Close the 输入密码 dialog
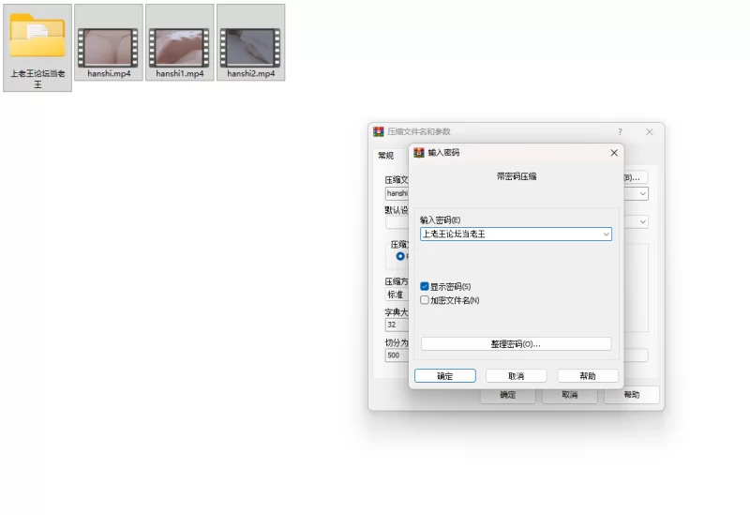 pyautogui.click(x=614, y=153)
